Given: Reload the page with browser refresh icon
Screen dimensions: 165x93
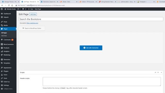Looking at the screenshot, I should point(9,5).
